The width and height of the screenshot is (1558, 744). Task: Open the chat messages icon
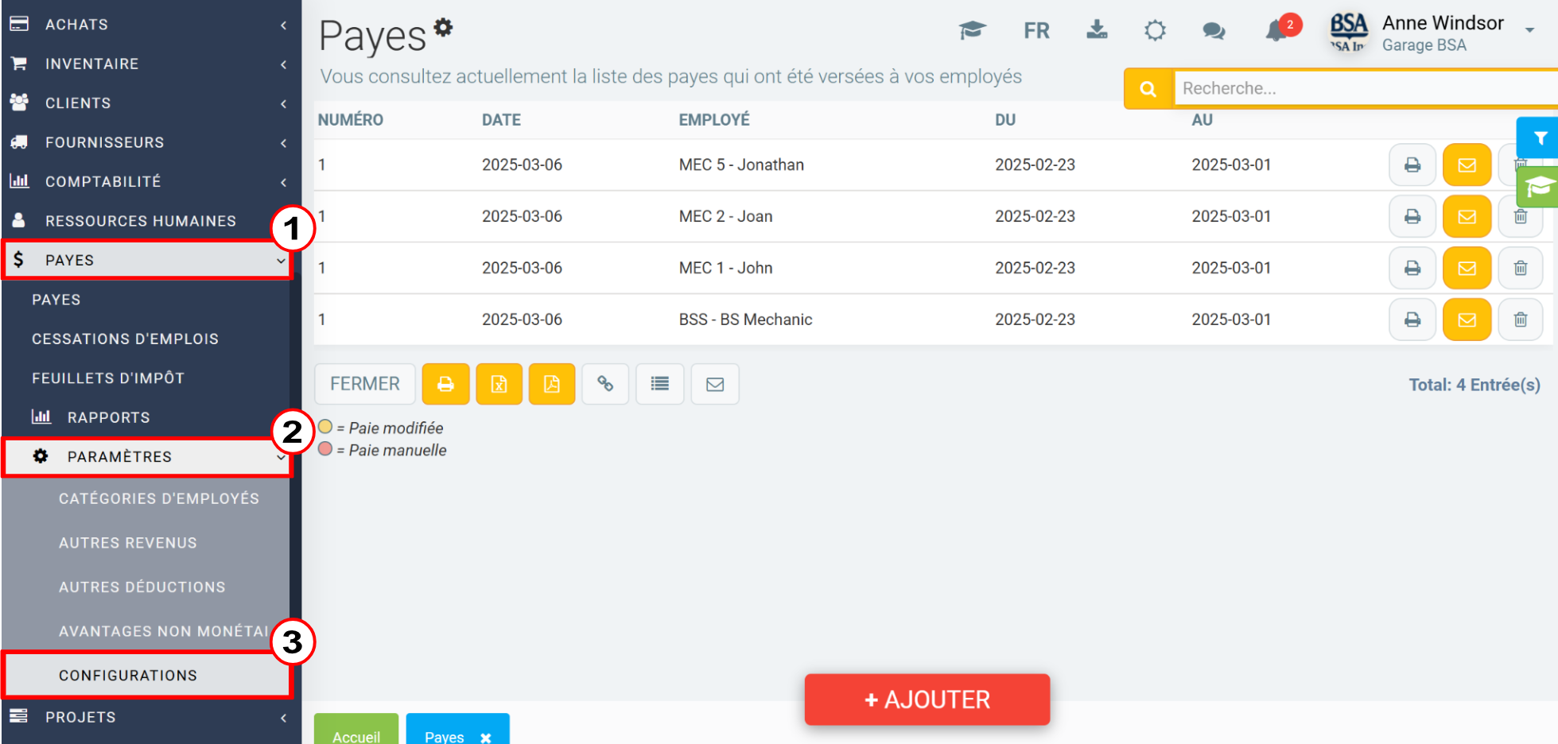1213,31
